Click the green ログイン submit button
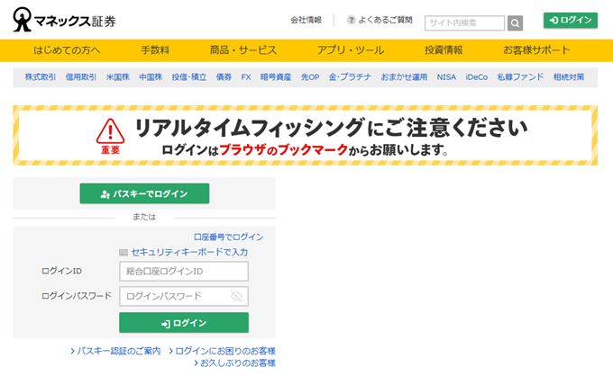The height and width of the screenshot is (376, 613). coord(184,323)
